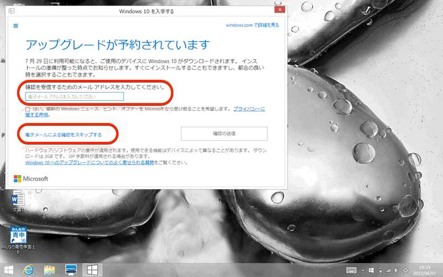Click the Windows logo in the title bar
This screenshot has width=443, height=277.
[x=12, y=11]
